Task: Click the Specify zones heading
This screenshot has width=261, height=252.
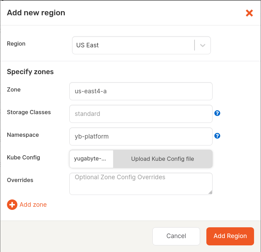Action: coord(30,72)
